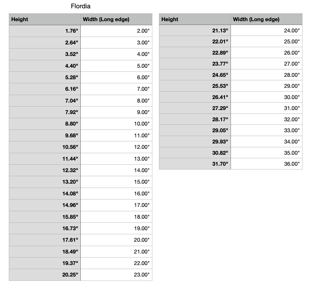Click the 21.13" height cell
The image size is (318, 295).
tap(195, 31)
